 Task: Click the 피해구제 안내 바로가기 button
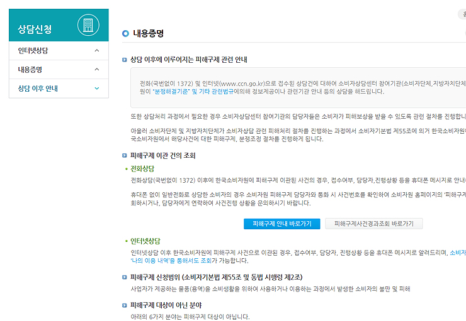281,224
